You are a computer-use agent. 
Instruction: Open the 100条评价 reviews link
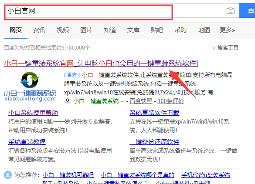click(x=170, y=101)
